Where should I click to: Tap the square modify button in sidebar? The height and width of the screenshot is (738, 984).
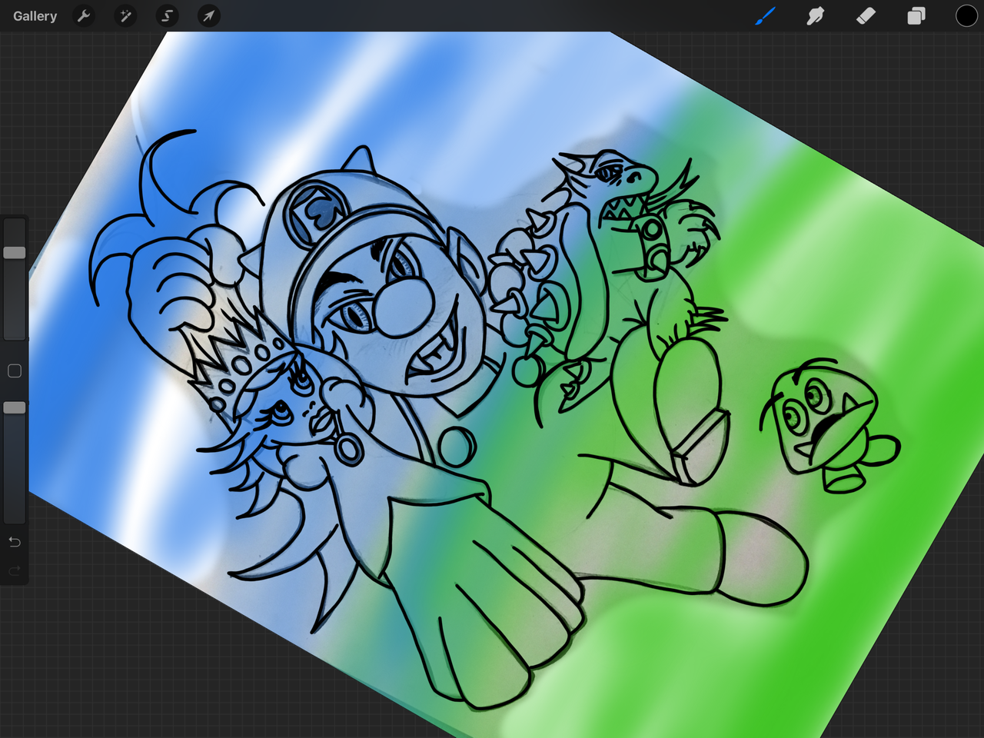tap(15, 371)
